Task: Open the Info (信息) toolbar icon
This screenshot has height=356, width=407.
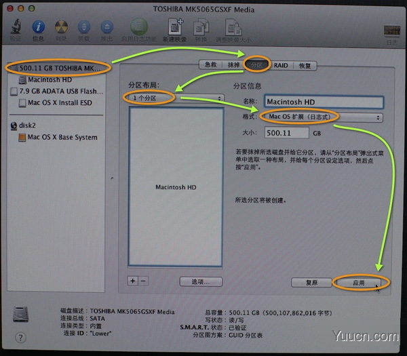Action: tap(39, 26)
